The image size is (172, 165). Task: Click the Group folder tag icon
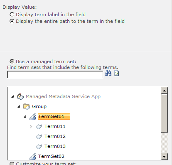click(x=27, y=107)
